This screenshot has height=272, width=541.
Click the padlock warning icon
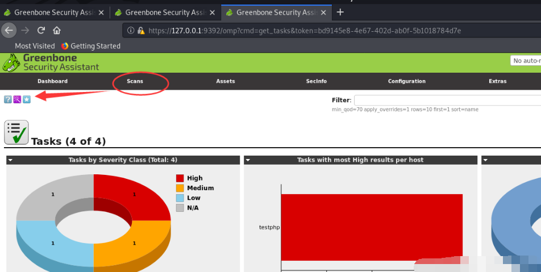pos(140,30)
